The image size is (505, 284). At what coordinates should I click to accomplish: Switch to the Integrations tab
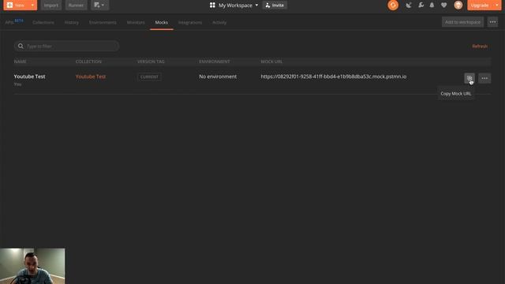tap(190, 23)
